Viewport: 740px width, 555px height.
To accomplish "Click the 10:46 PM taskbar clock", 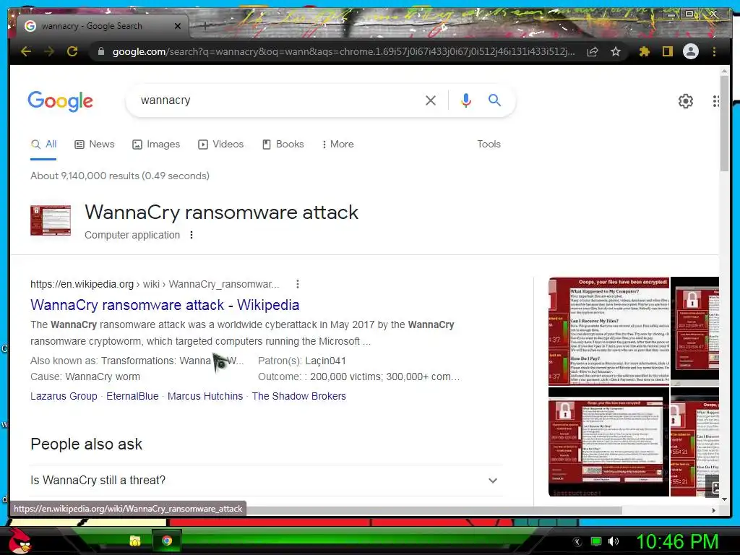I will tap(677, 541).
